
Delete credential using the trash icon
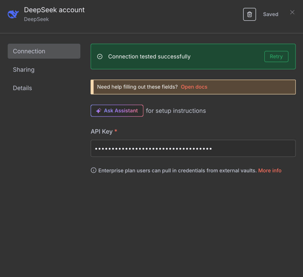[249, 14]
